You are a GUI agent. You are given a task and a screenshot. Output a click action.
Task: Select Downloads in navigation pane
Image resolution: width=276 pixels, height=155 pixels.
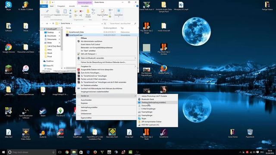(x=51, y=36)
